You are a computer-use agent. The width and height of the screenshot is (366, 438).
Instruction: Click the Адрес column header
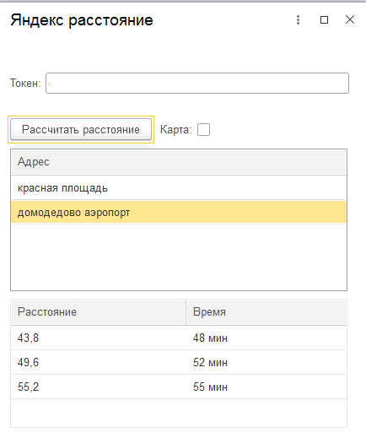(x=179, y=162)
